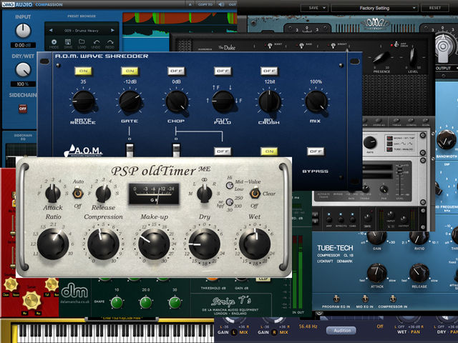458x343 pixels.
Task: Select the previous preset arrow in Compassion
Action: coord(51,30)
